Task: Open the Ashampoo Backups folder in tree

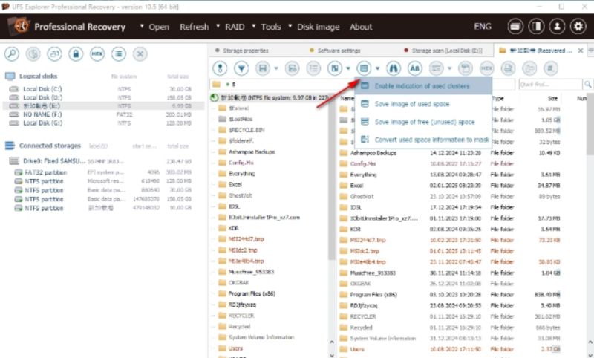Action: pos(252,152)
